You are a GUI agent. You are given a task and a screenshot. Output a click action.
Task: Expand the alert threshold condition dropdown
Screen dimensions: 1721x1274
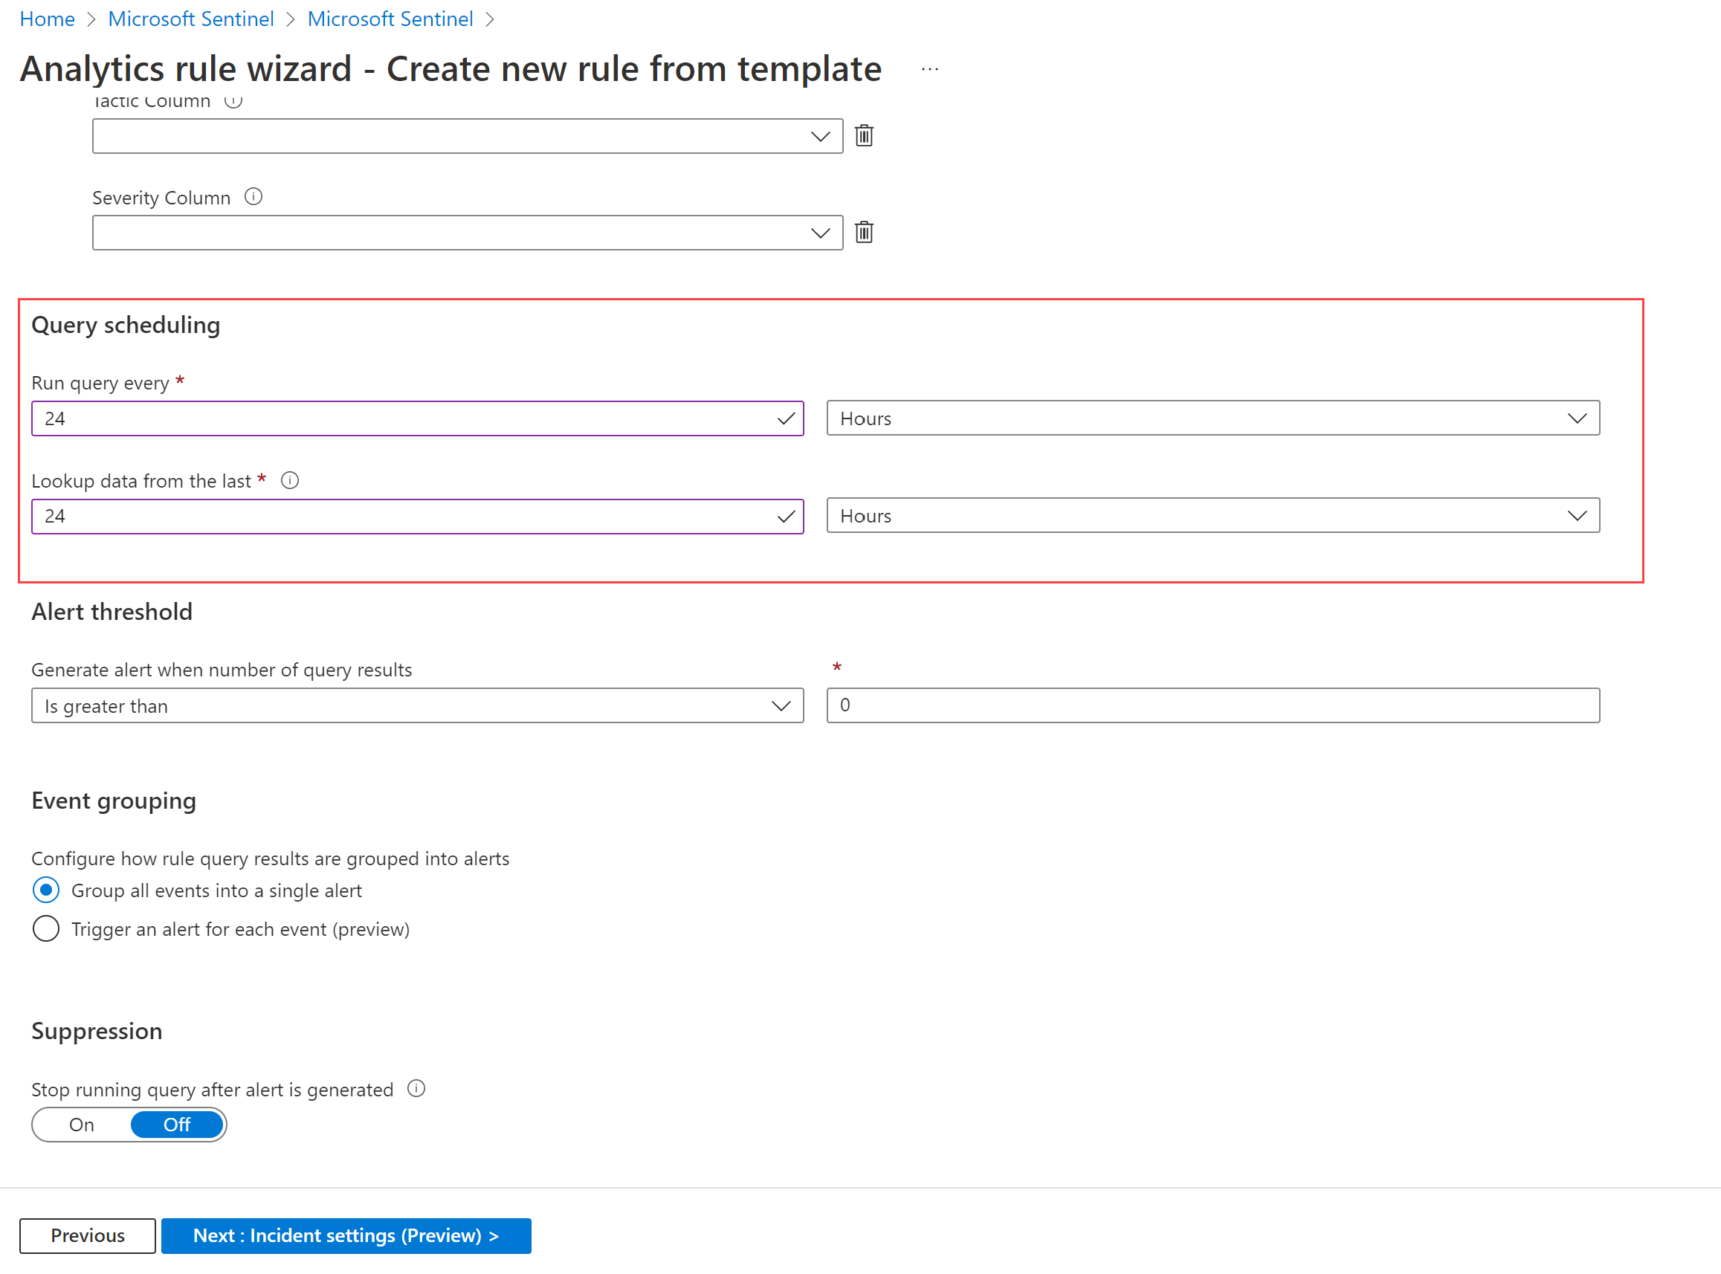coord(780,705)
